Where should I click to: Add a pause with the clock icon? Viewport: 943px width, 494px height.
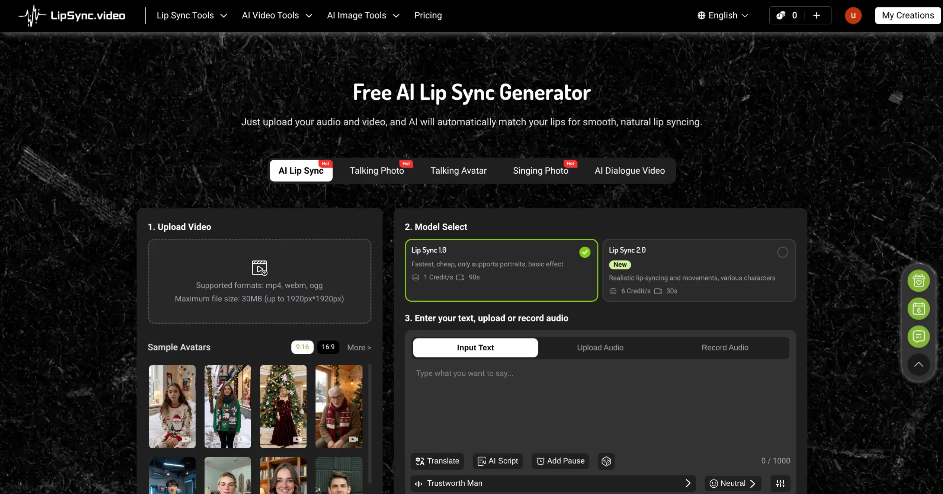point(560,461)
